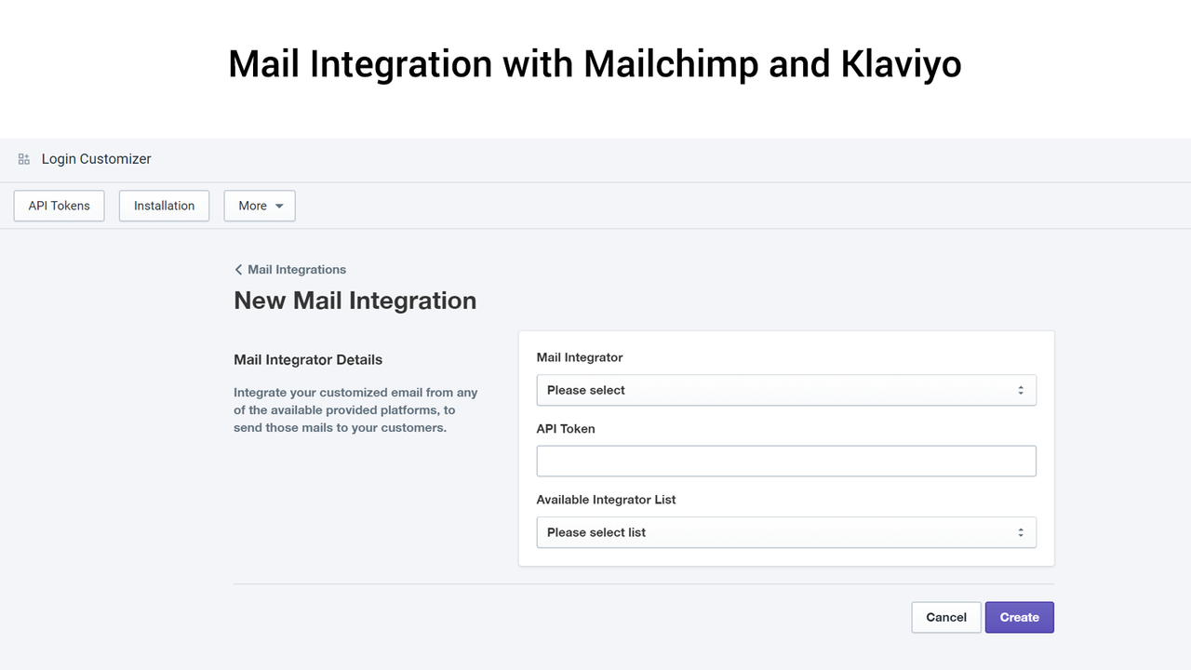
Task: Click the stepper arrows in the Mail Integrator selector
Action: pyautogui.click(x=1021, y=390)
